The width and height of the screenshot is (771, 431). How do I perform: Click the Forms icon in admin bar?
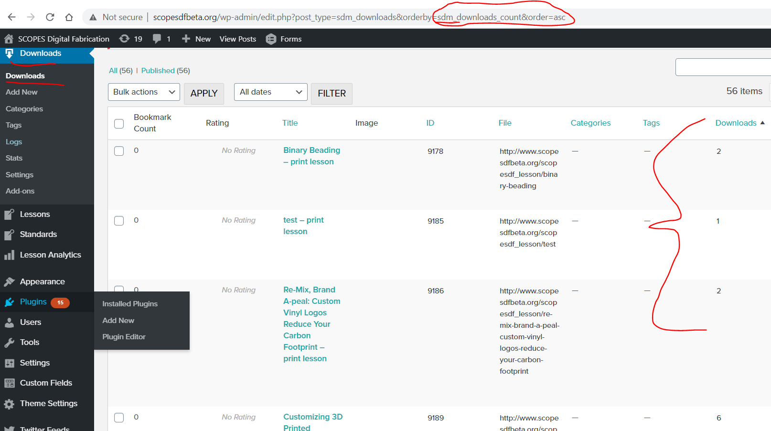[x=271, y=39]
